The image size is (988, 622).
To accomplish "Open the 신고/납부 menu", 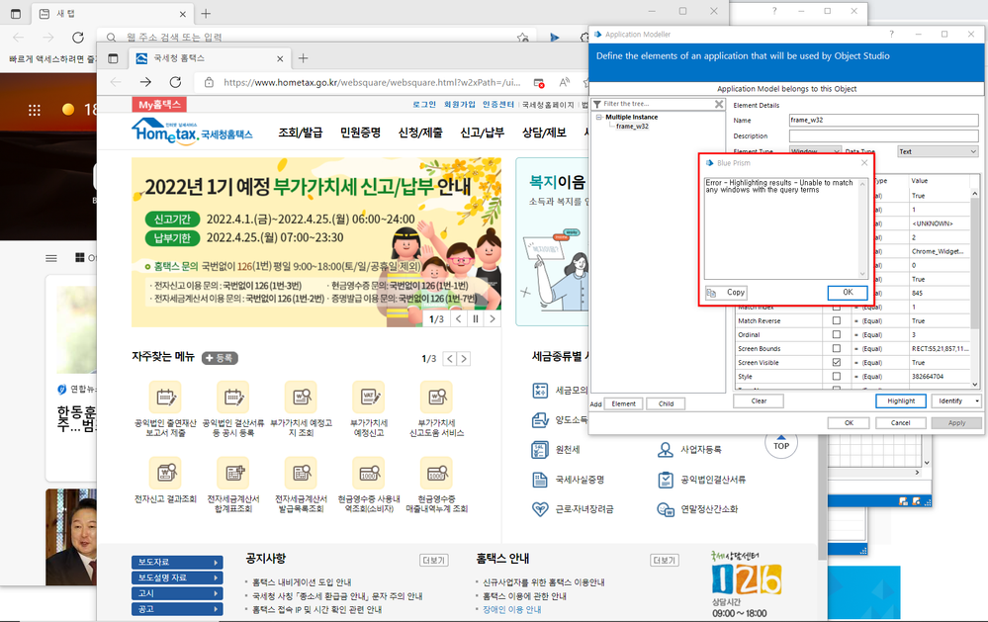I will (482, 133).
